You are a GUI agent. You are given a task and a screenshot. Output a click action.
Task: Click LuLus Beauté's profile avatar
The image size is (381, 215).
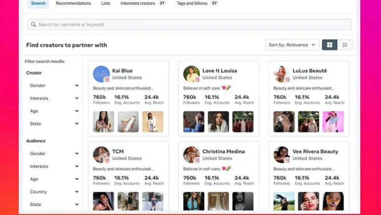pyautogui.click(x=282, y=74)
